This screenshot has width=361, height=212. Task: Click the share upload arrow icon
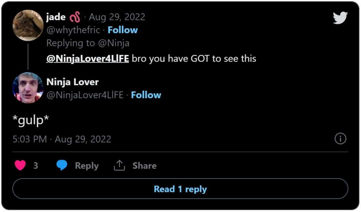click(x=120, y=165)
